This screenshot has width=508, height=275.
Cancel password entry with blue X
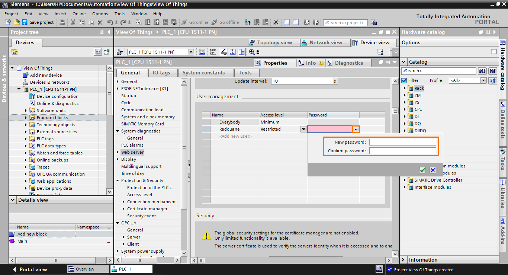pos(433,170)
